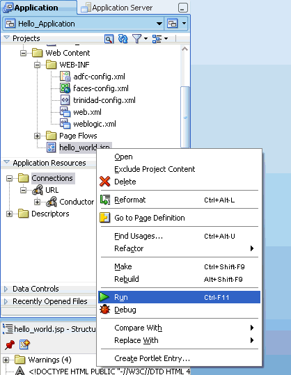Collapse the WEB-INF folder node
The image size is (291, 375).
pos(37,65)
